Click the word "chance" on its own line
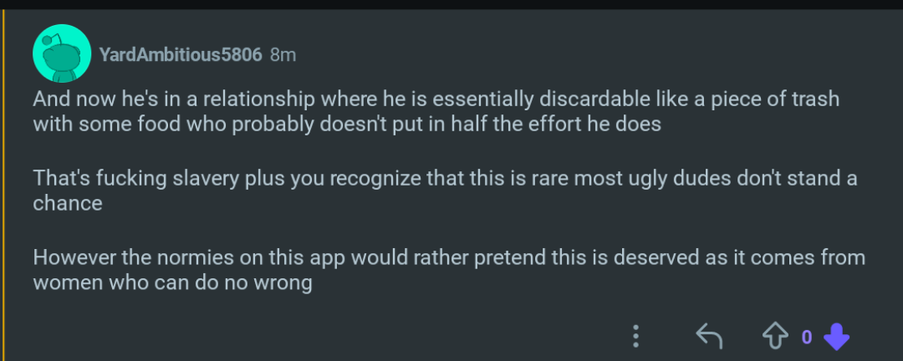Viewport: 903px width, 361px height. click(x=68, y=203)
